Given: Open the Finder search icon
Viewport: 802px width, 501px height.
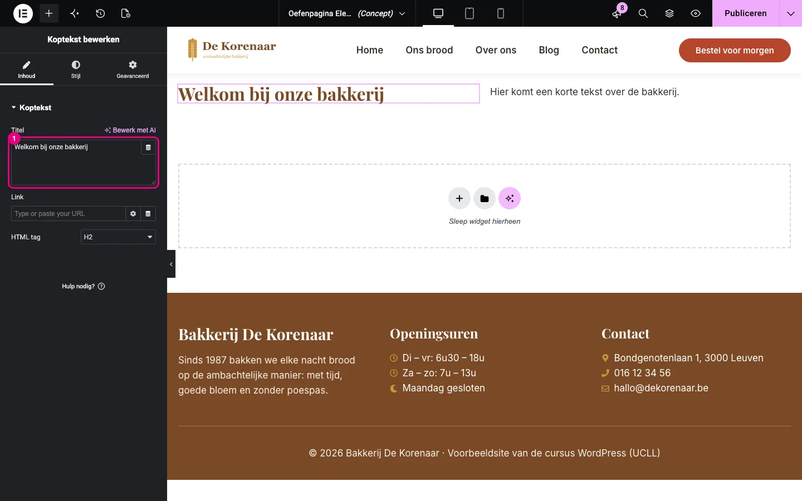Looking at the screenshot, I should [x=643, y=13].
